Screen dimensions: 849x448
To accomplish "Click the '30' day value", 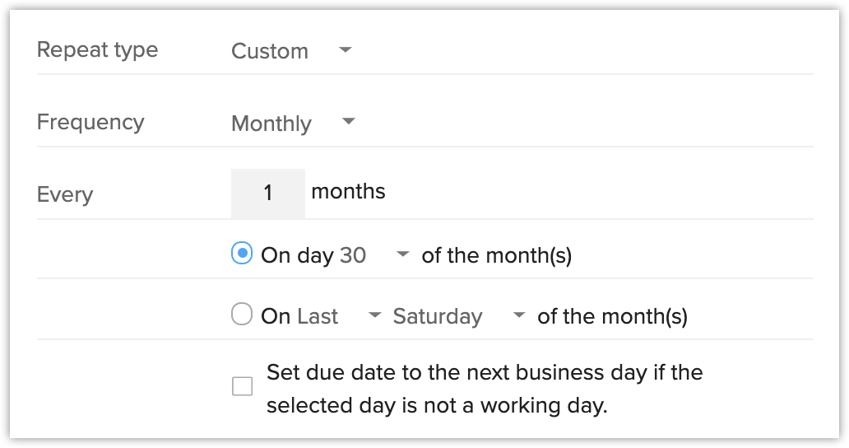I will click(353, 255).
